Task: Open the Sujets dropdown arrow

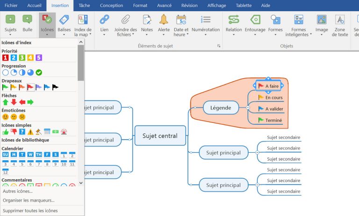Action: point(10,35)
